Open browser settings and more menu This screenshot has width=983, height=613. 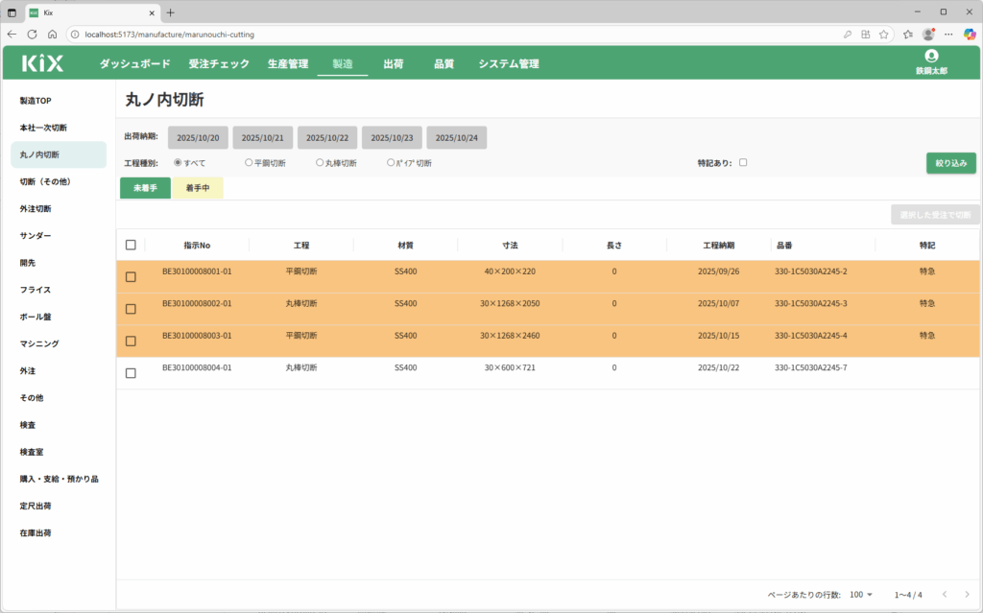point(948,34)
